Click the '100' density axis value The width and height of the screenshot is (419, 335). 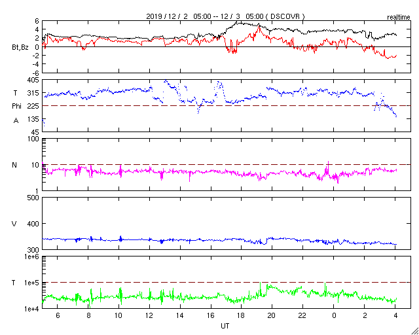33,139
